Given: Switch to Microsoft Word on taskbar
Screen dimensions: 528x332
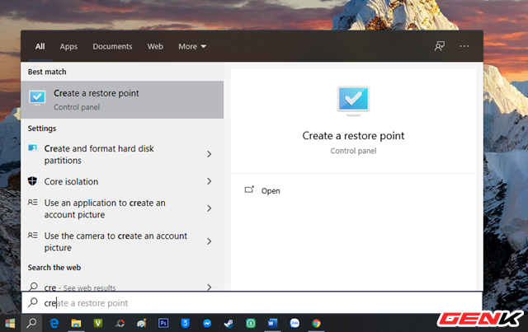Looking at the screenshot, I should coord(272,323).
